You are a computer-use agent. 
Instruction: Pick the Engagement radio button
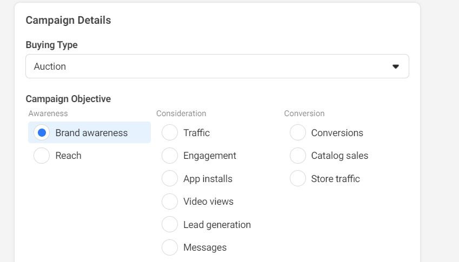170,156
